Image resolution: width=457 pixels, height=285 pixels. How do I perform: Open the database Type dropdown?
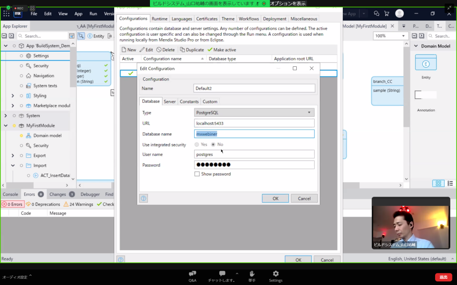pos(254,113)
